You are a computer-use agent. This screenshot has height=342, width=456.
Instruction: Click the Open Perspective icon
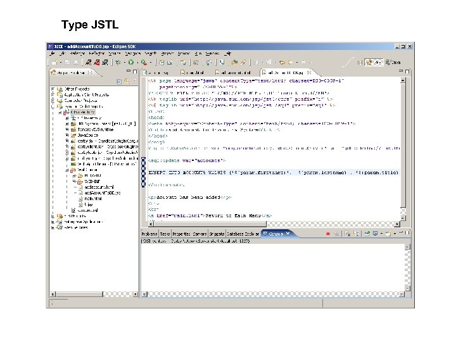[x=360, y=62]
